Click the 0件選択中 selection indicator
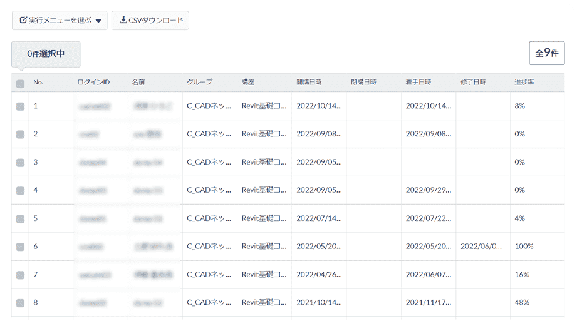This screenshot has height=326, width=577. 46,54
